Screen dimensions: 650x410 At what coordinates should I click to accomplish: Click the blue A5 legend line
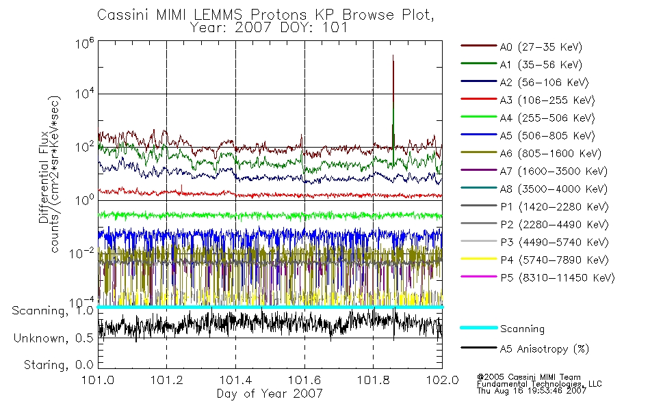479,134
